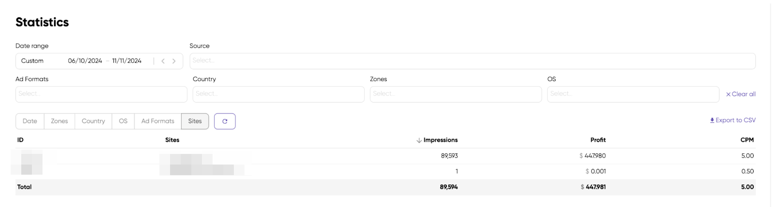Group statistics by Zones
The width and height of the screenshot is (773, 207).
coord(59,121)
